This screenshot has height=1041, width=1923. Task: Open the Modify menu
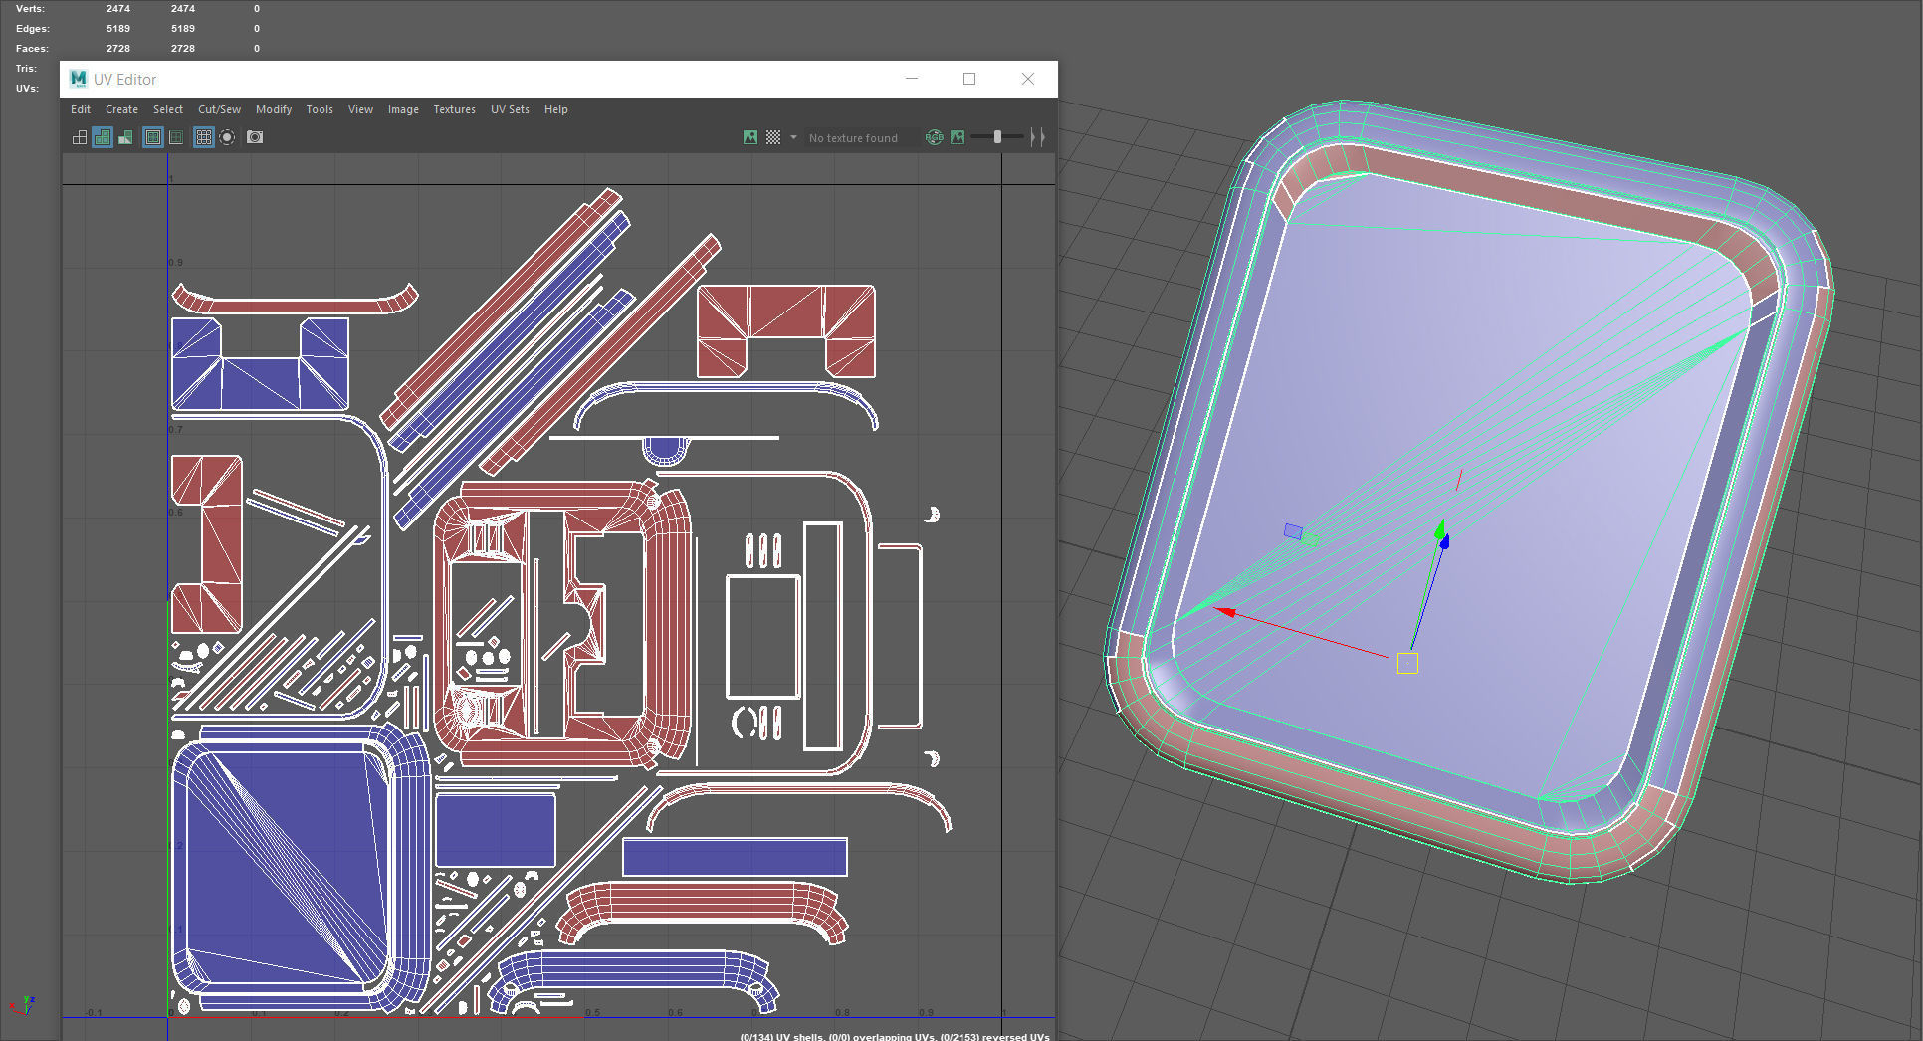click(x=274, y=109)
